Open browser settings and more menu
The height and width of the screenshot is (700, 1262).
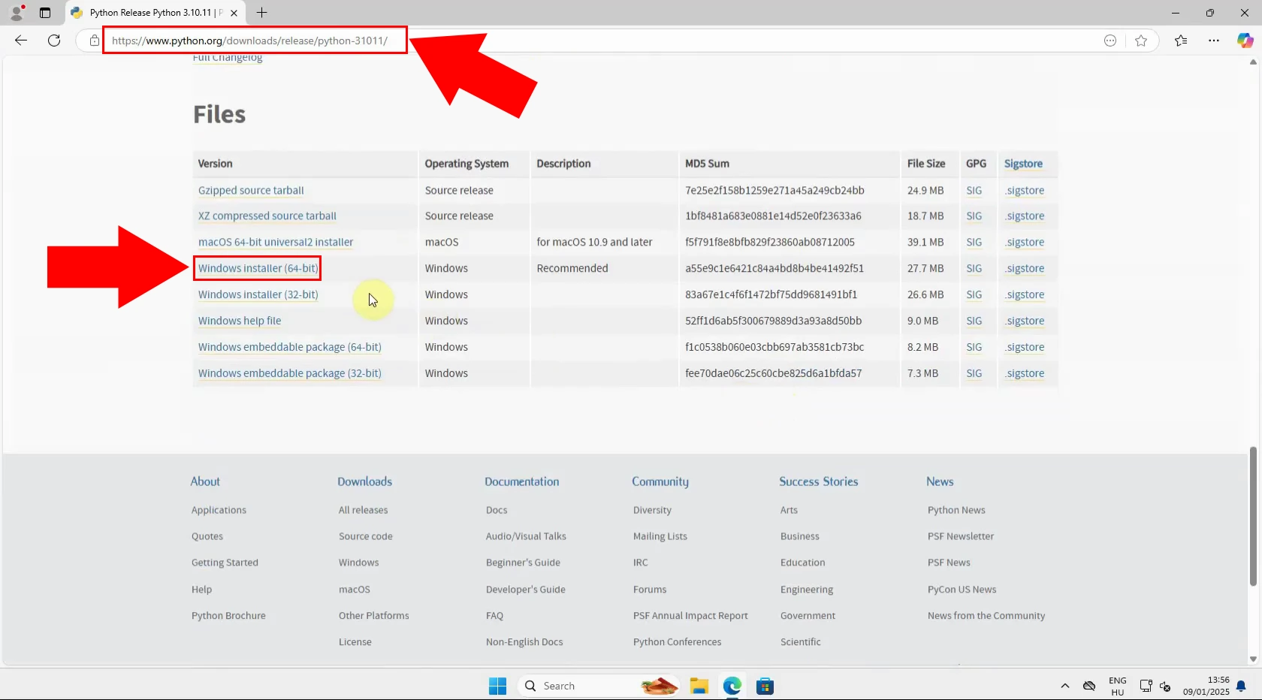pos(1214,41)
